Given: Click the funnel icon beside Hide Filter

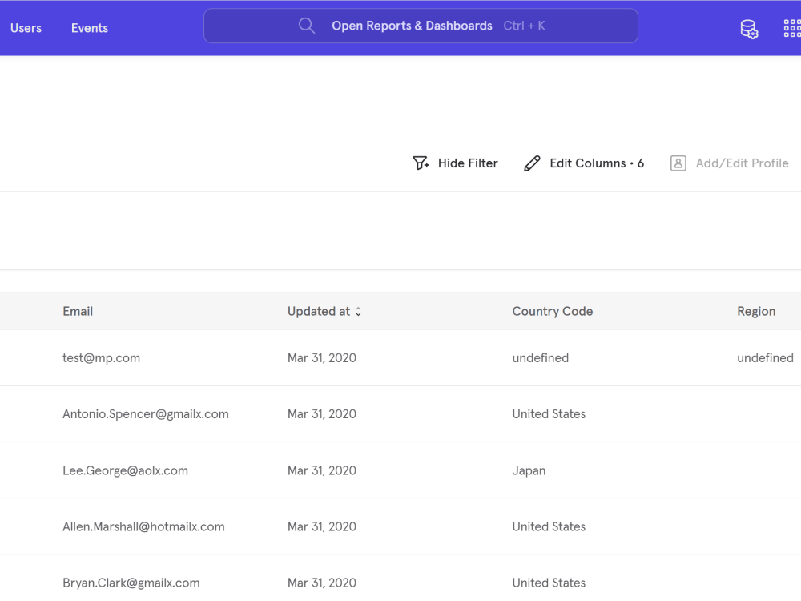Looking at the screenshot, I should 421,163.
